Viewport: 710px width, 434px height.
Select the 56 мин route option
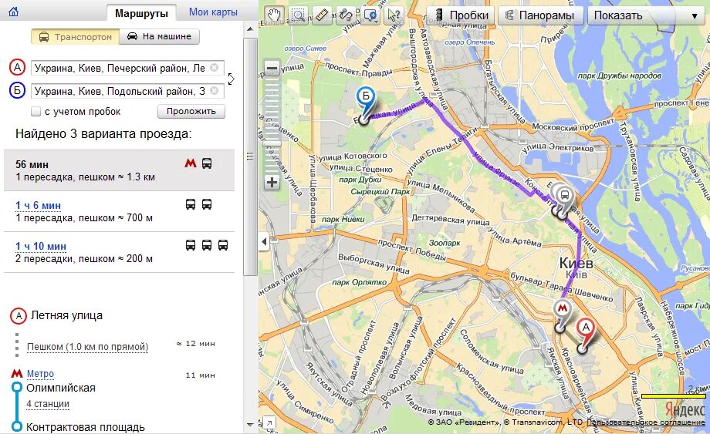119,170
